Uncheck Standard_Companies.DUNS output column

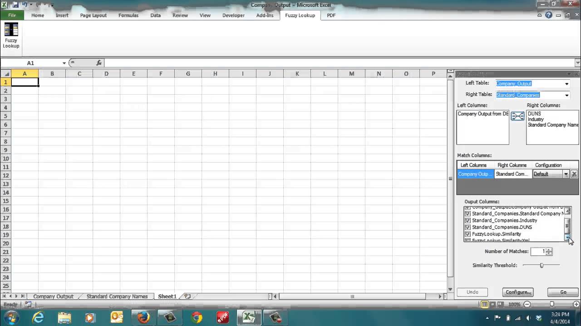pos(468,227)
